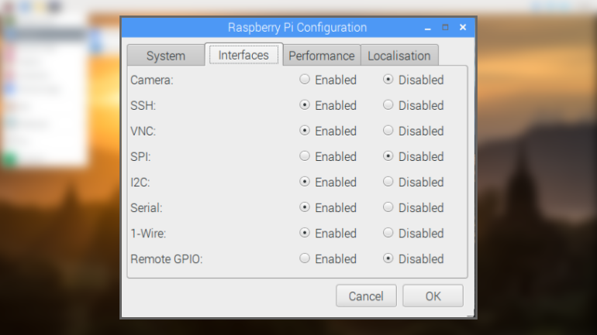The image size is (597, 335).
Task: Select Disabled for SPI
Action: 388,156
